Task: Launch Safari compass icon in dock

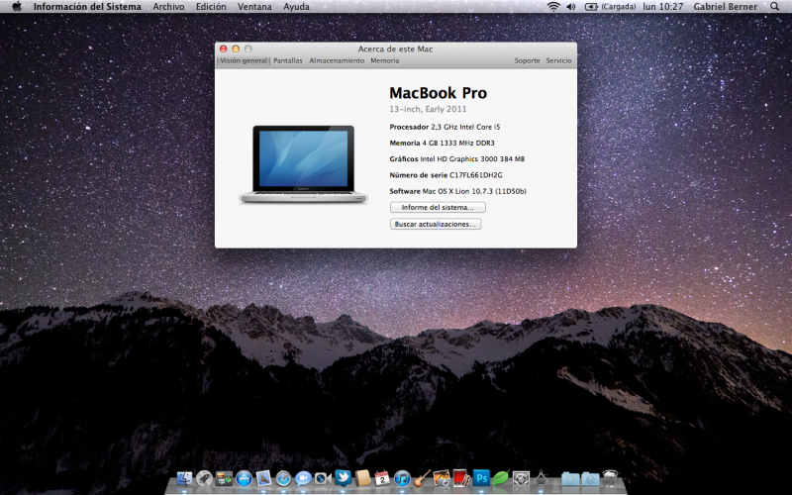Action: coord(283,478)
